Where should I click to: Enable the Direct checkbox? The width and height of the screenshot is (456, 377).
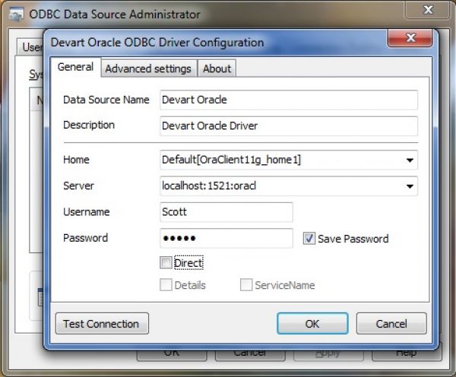coord(166,263)
